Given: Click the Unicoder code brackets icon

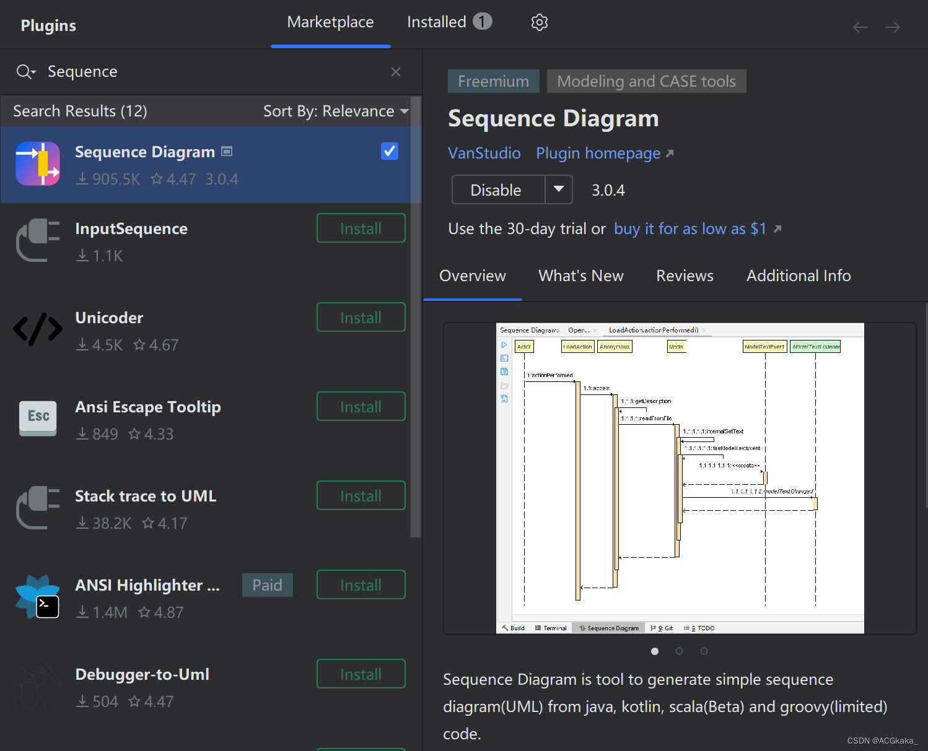Looking at the screenshot, I should point(38,329).
